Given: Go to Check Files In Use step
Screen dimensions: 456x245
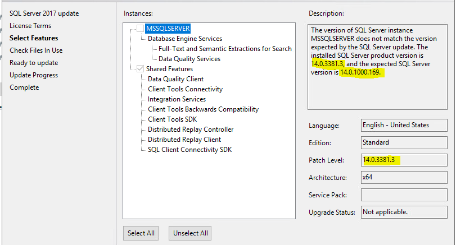Looking at the screenshot, I should [x=36, y=50].
